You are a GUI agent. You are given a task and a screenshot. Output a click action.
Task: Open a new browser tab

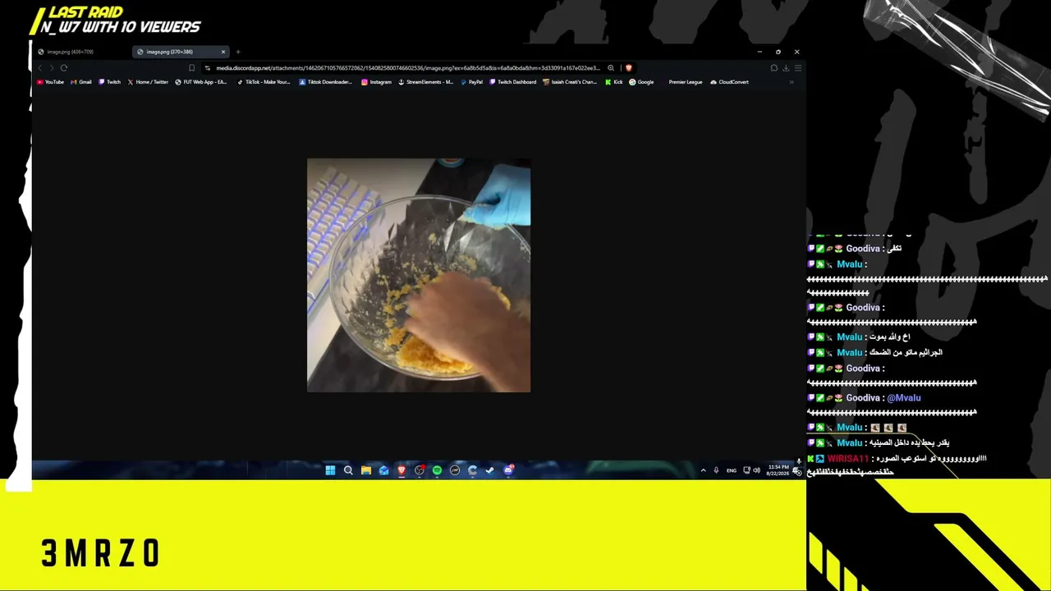tap(238, 52)
